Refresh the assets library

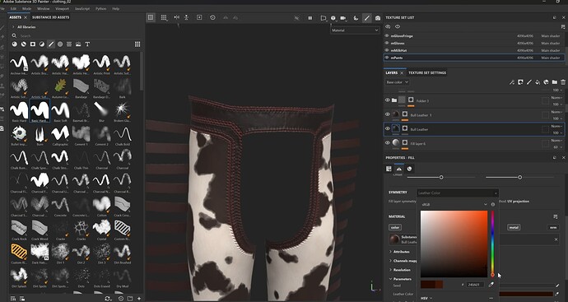click(x=107, y=299)
